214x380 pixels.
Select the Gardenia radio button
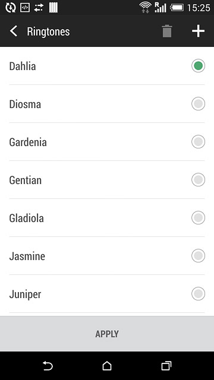pyautogui.click(x=198, y=141)
